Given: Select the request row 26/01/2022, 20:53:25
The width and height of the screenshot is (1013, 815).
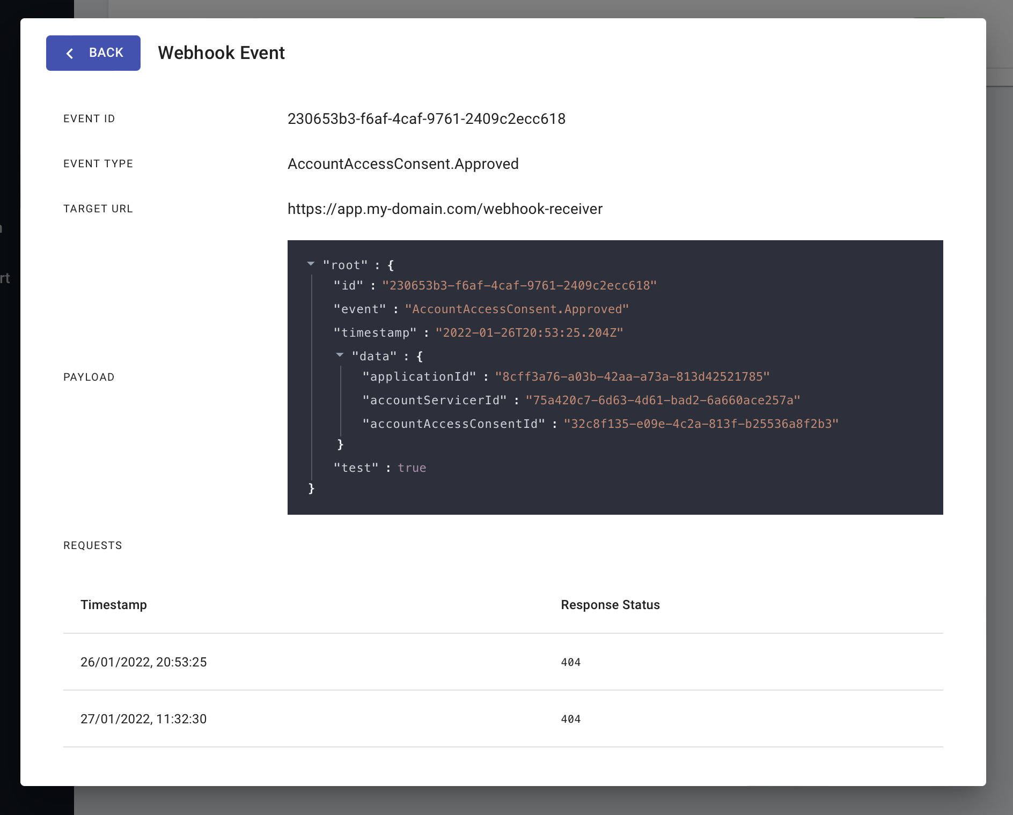Looking at the screenshot, I should point(503,662).
